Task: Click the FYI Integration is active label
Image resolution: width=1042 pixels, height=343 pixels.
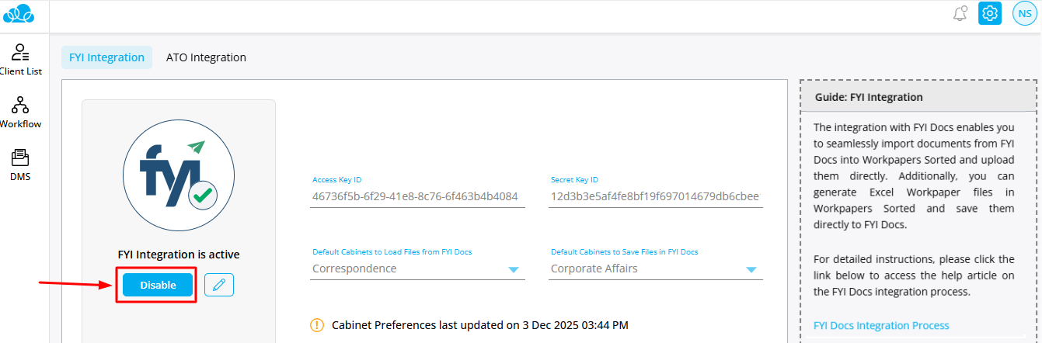Action: (x=179, y=254)
